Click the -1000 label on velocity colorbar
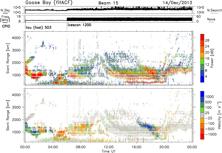The height and width of the screenshot is (153, 222). (211, 134)
